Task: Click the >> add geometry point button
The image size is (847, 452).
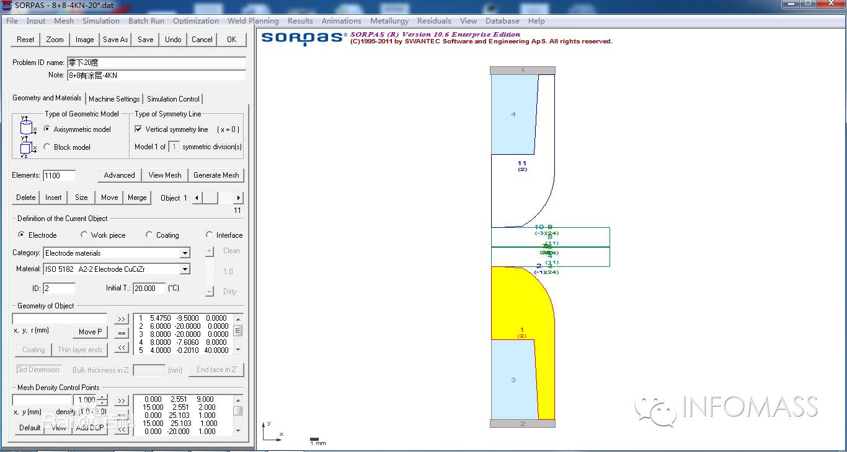Action: pyautogui.click(x=122, y=319)
